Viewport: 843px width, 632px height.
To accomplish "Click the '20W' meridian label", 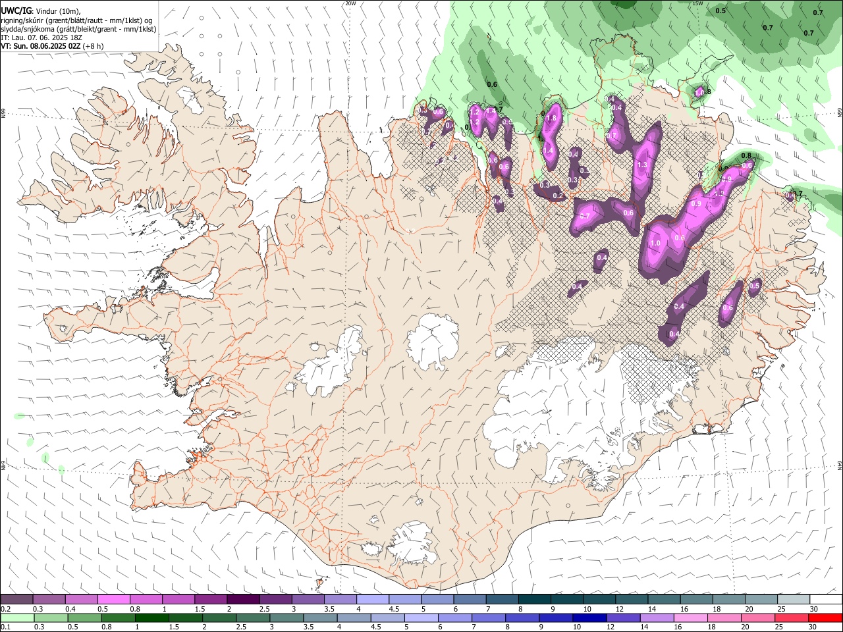I will pyautogui.click(x=350, y=3).
